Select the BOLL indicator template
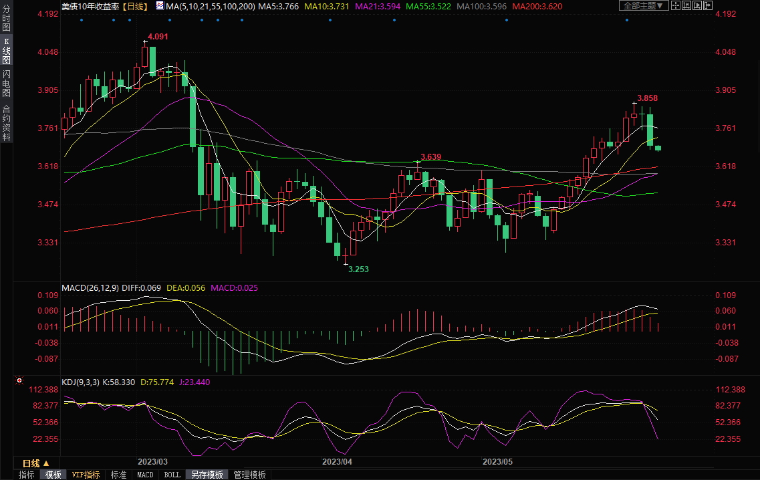The image size is (760, 480). (172, 475)
